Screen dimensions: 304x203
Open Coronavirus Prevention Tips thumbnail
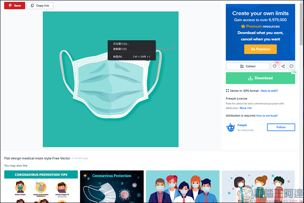coord(41,187)
